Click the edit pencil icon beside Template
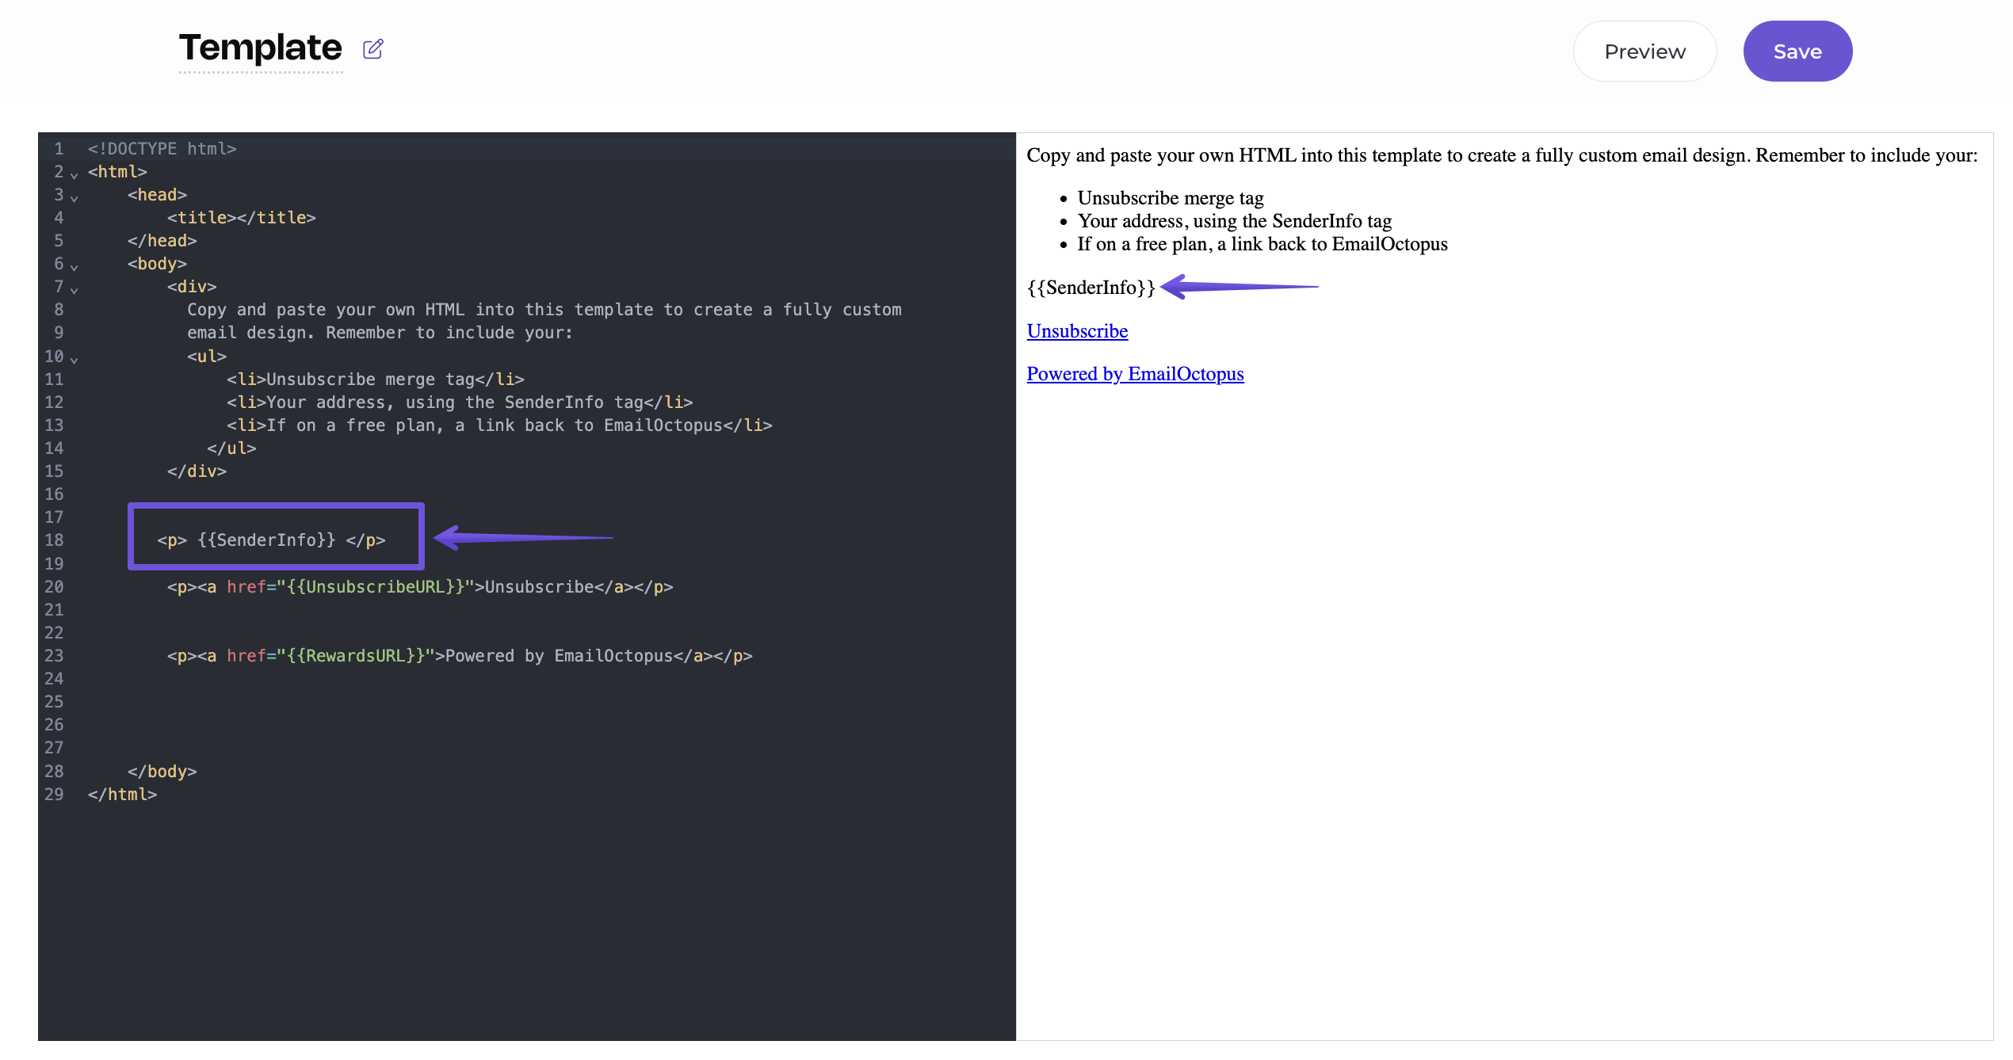Screen dimensions: 2013x1060 (x=372, y=49)
